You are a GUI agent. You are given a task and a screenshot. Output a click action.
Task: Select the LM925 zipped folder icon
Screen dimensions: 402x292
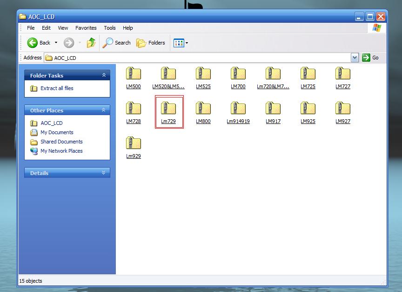pos(308,108)
